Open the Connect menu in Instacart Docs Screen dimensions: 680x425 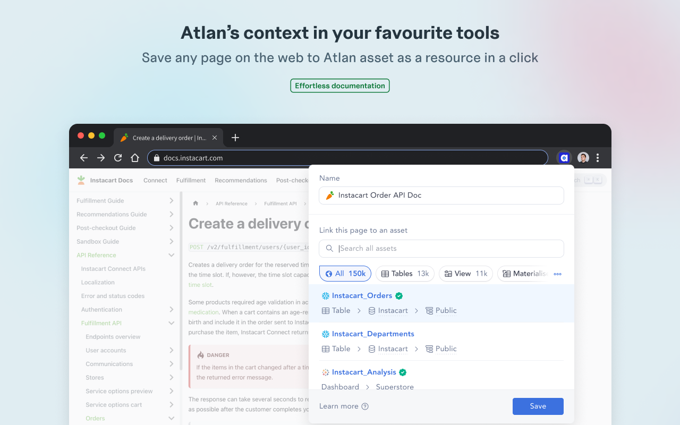point(155,181)
